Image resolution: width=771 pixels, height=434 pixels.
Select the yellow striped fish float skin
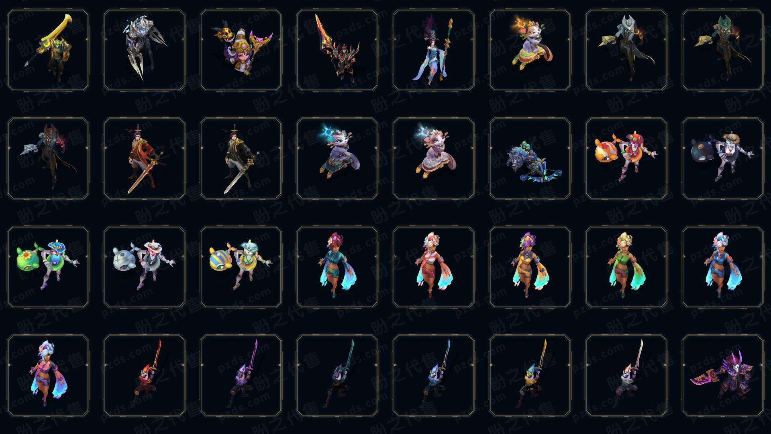point(241,267)
